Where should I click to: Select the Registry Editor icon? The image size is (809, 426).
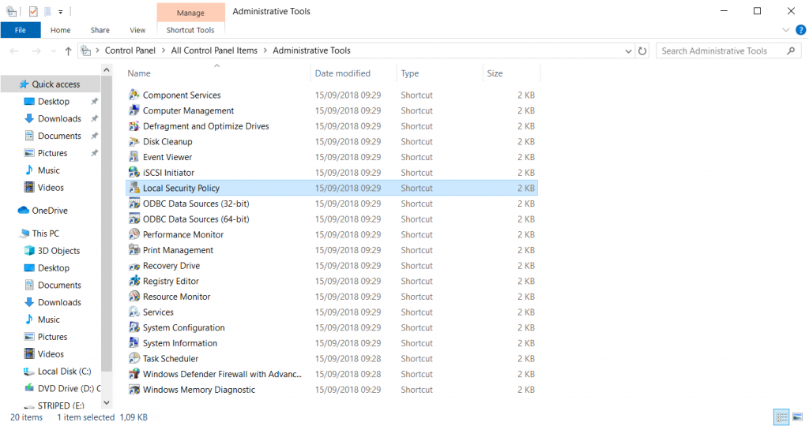pyautogui.click(x=134, y=281)
